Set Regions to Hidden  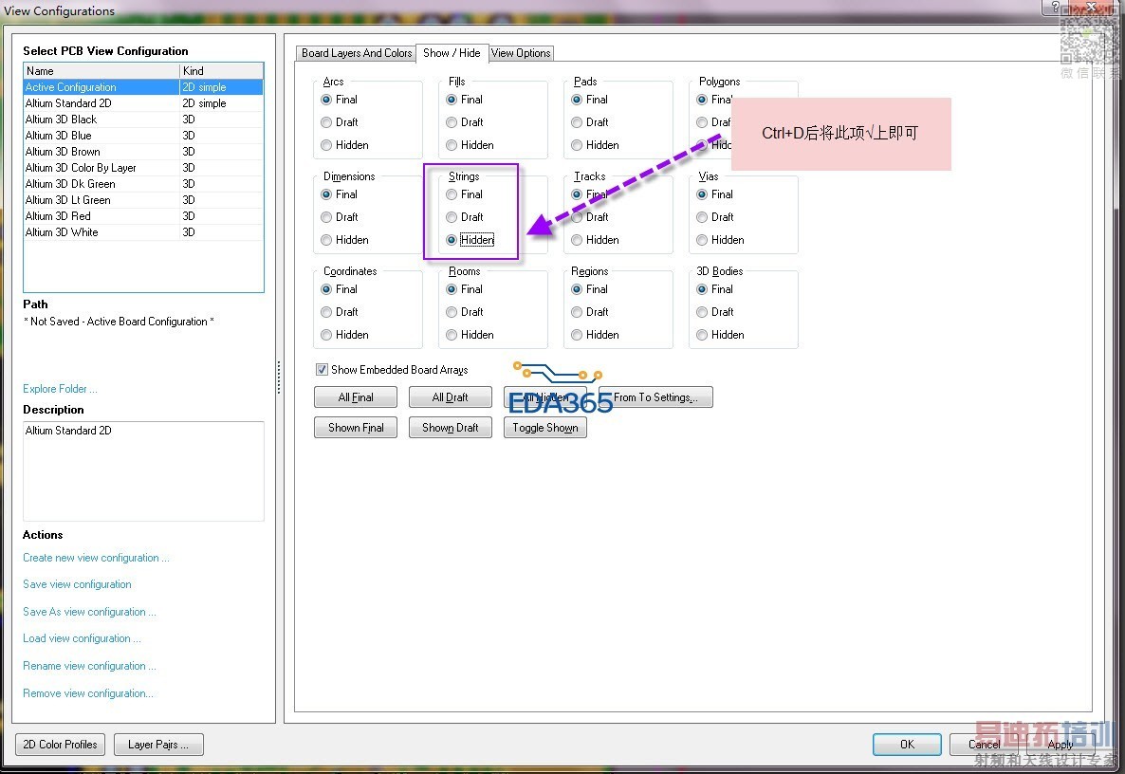tap(577, 335)
